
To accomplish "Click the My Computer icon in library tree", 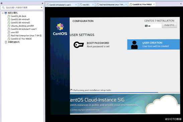I will click(6, 13).
